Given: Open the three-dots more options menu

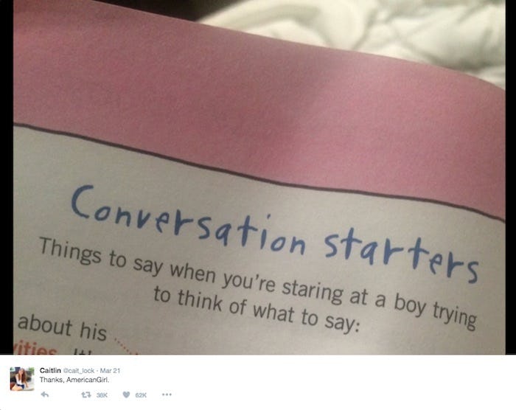Looking at the screenshot, I should click(x=167, y=395).
